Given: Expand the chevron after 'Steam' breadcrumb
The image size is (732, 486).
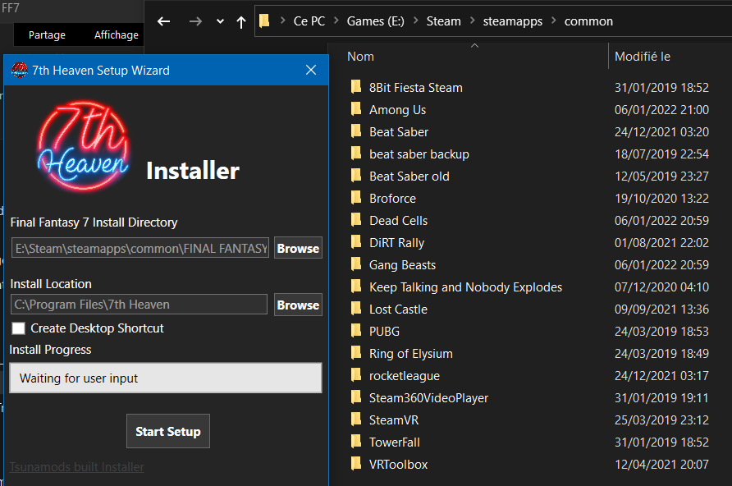Looking at the screenshot, I should (x=472, y=21).
